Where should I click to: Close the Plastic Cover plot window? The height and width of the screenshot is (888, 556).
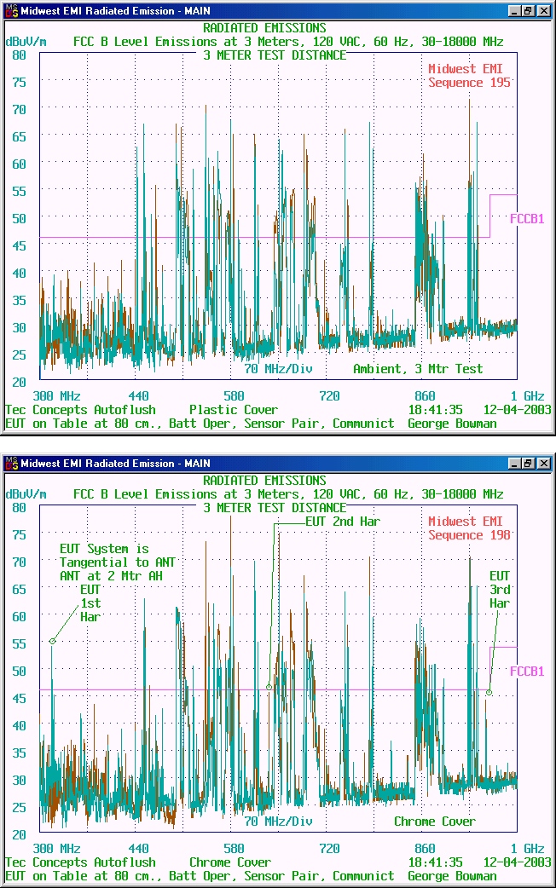pos(543,11)
